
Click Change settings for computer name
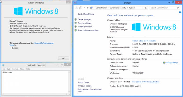(171, 63)
